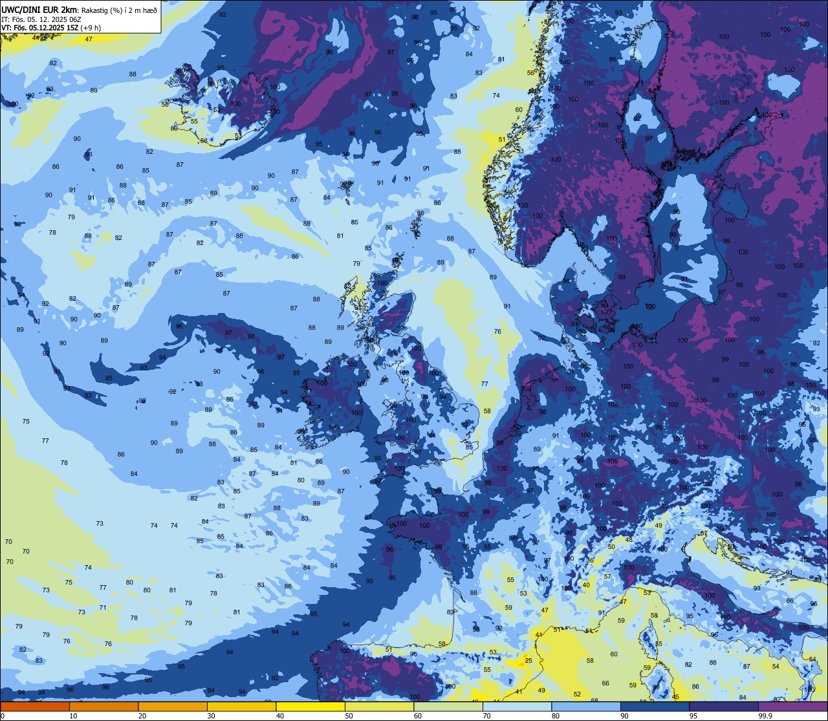Click the legend tick label 50

349,716
